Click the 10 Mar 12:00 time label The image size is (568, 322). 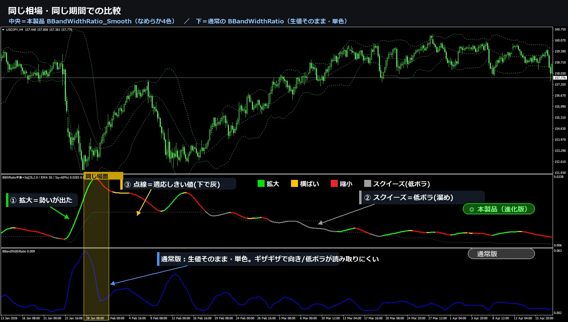[330, 318]
